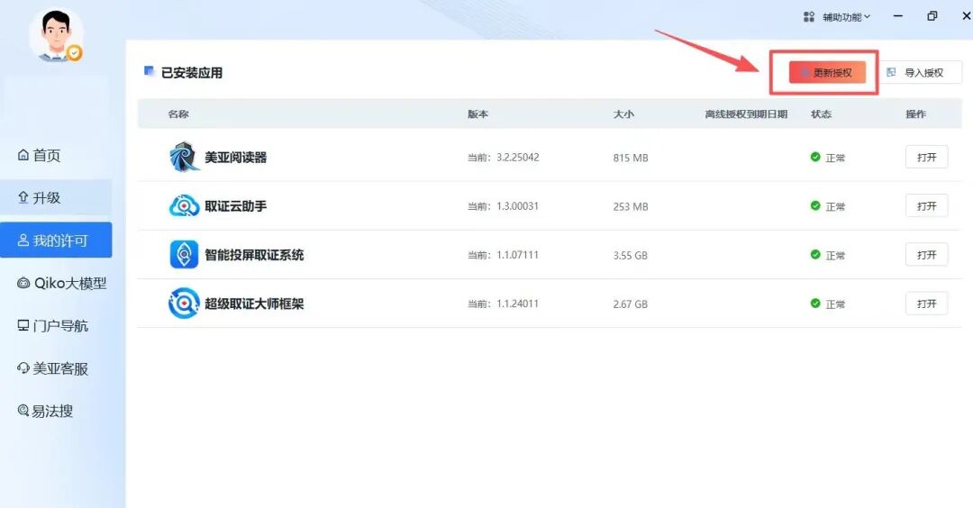Open 美亚阅读器 with its 打开 button

(x=926, y=157)
